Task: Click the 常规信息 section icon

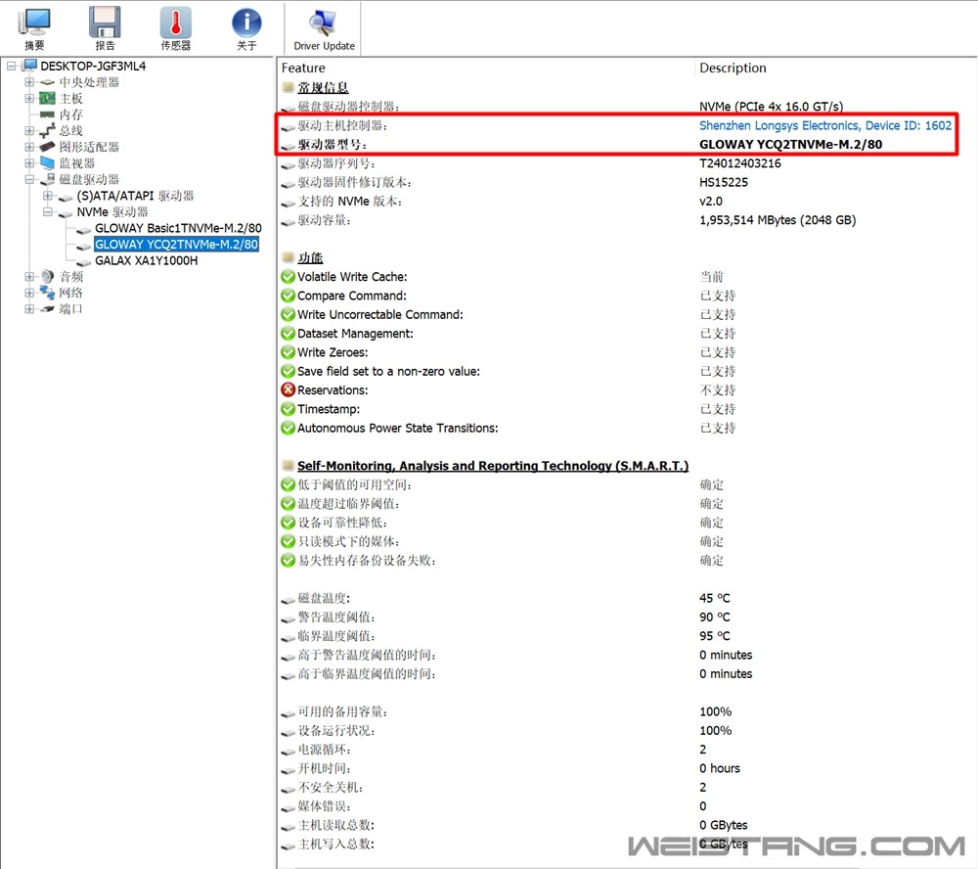Action: pyautogui.click(x=288, y=87)
